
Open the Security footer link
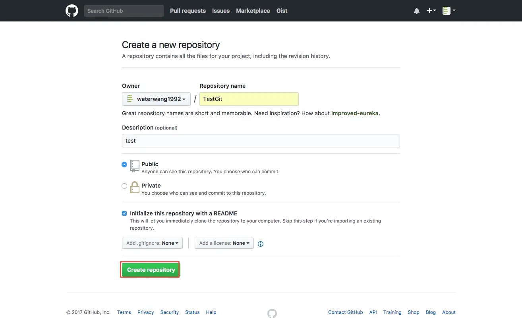170,312
